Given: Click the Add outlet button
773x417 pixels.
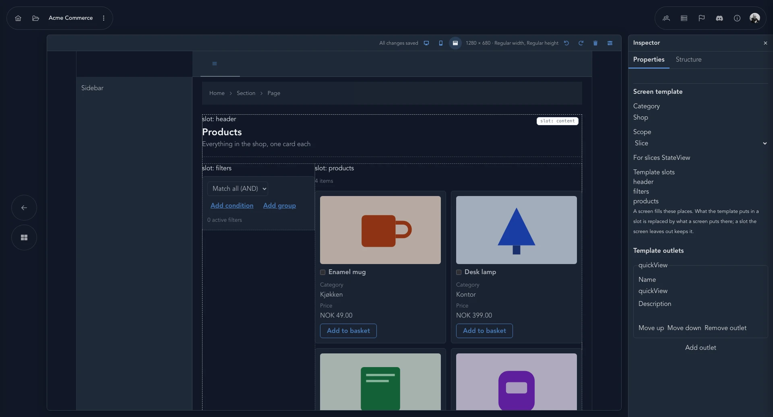Looking at the screenshot, I should (x=701, y=348).
